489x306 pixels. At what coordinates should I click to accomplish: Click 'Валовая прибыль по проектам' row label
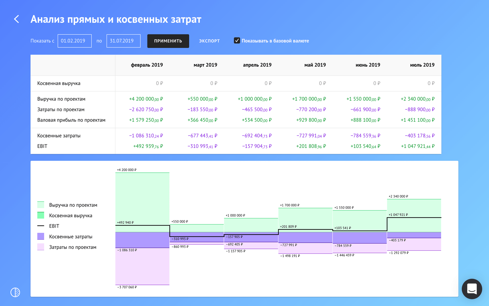click(x=71, y=120)
